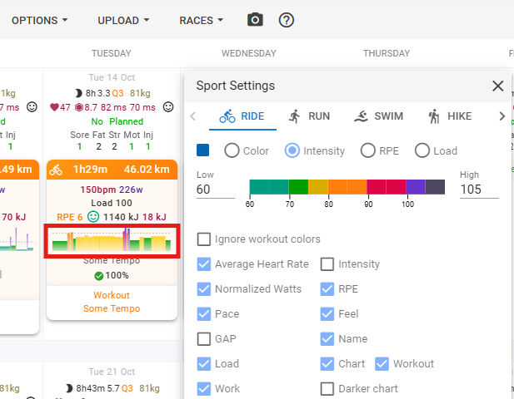Click the camera screenshot icon

click(255, 20)
